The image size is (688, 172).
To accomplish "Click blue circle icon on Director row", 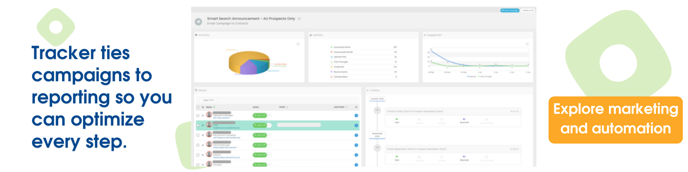I will (356, 155).
